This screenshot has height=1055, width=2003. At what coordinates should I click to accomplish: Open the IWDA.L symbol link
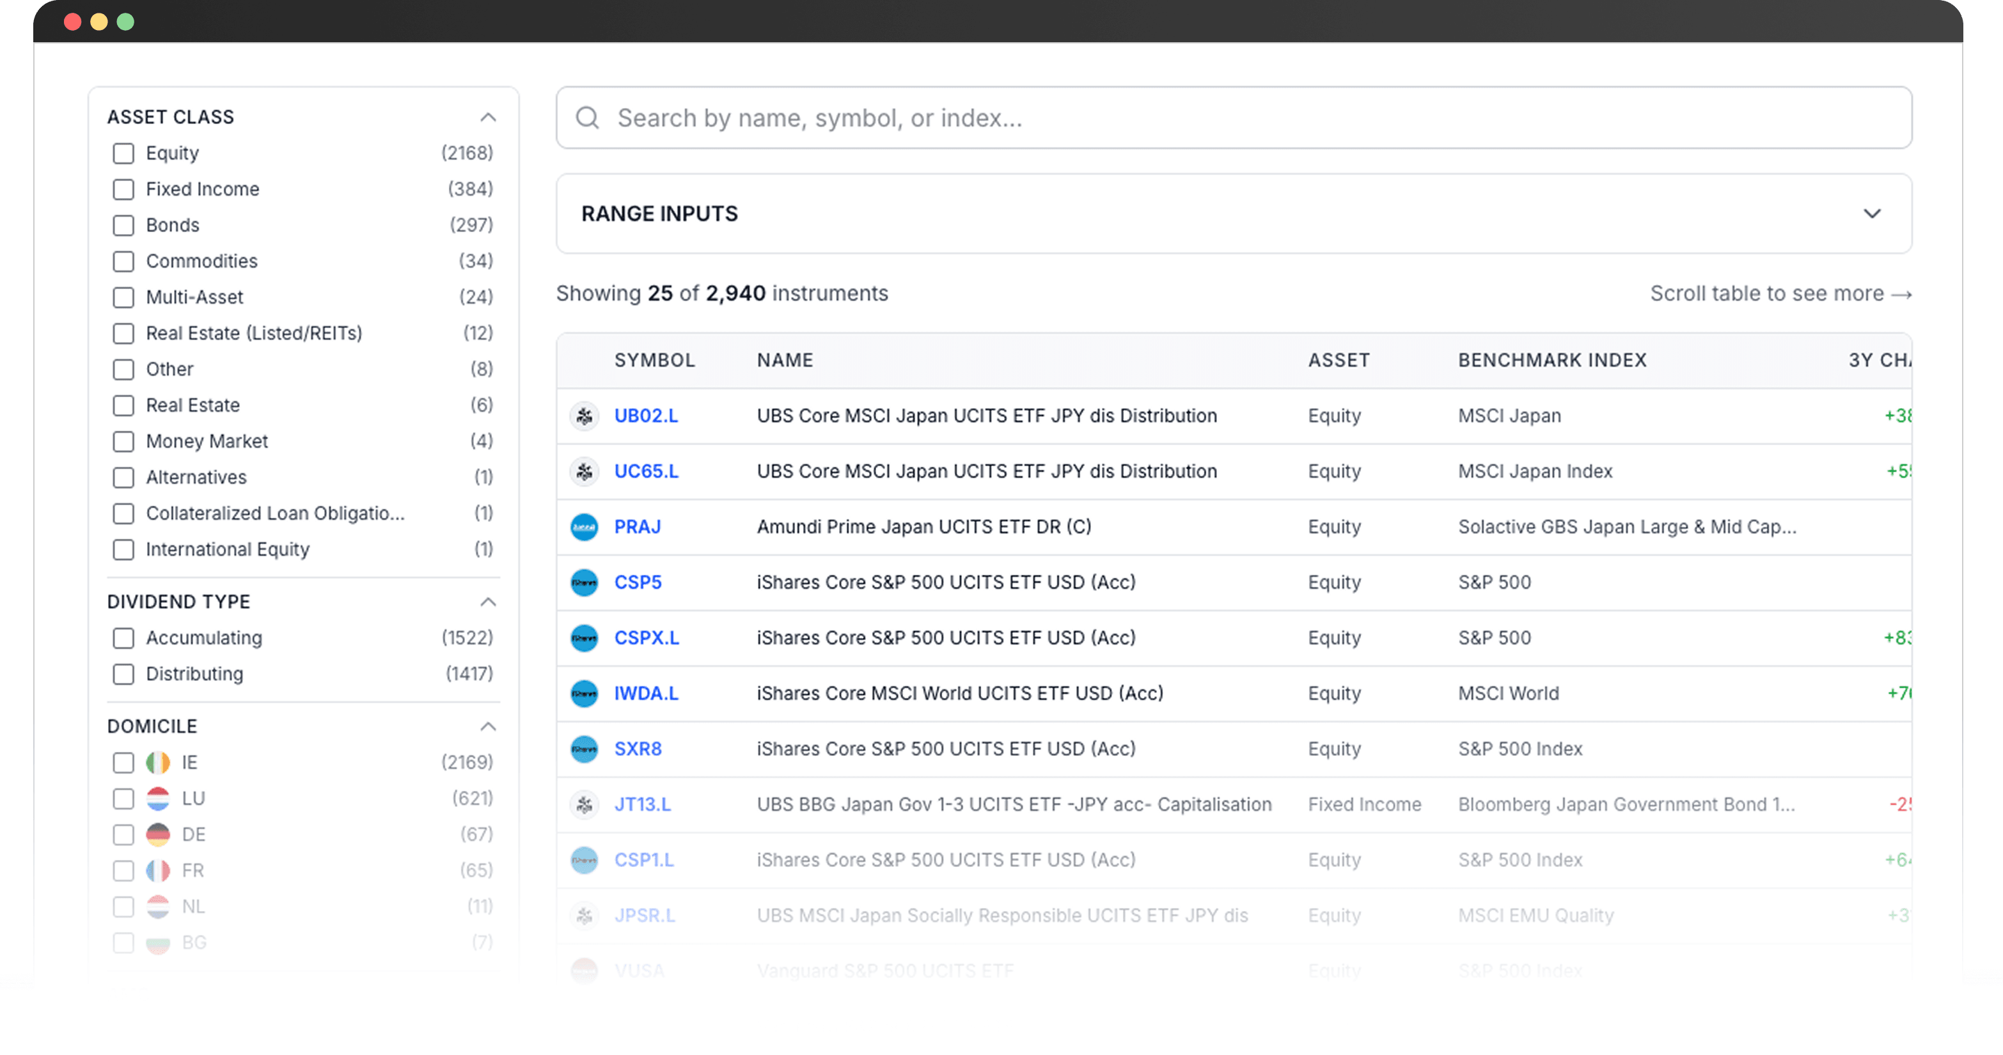pos(646,694)
